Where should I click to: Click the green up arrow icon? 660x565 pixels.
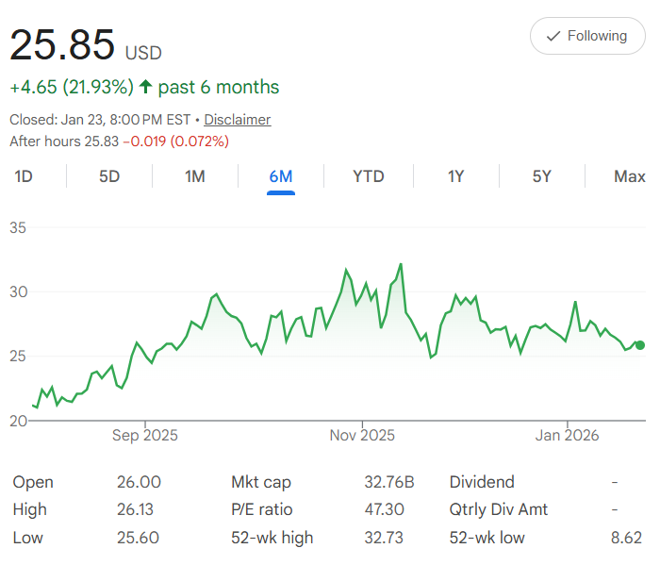point(145,87)
